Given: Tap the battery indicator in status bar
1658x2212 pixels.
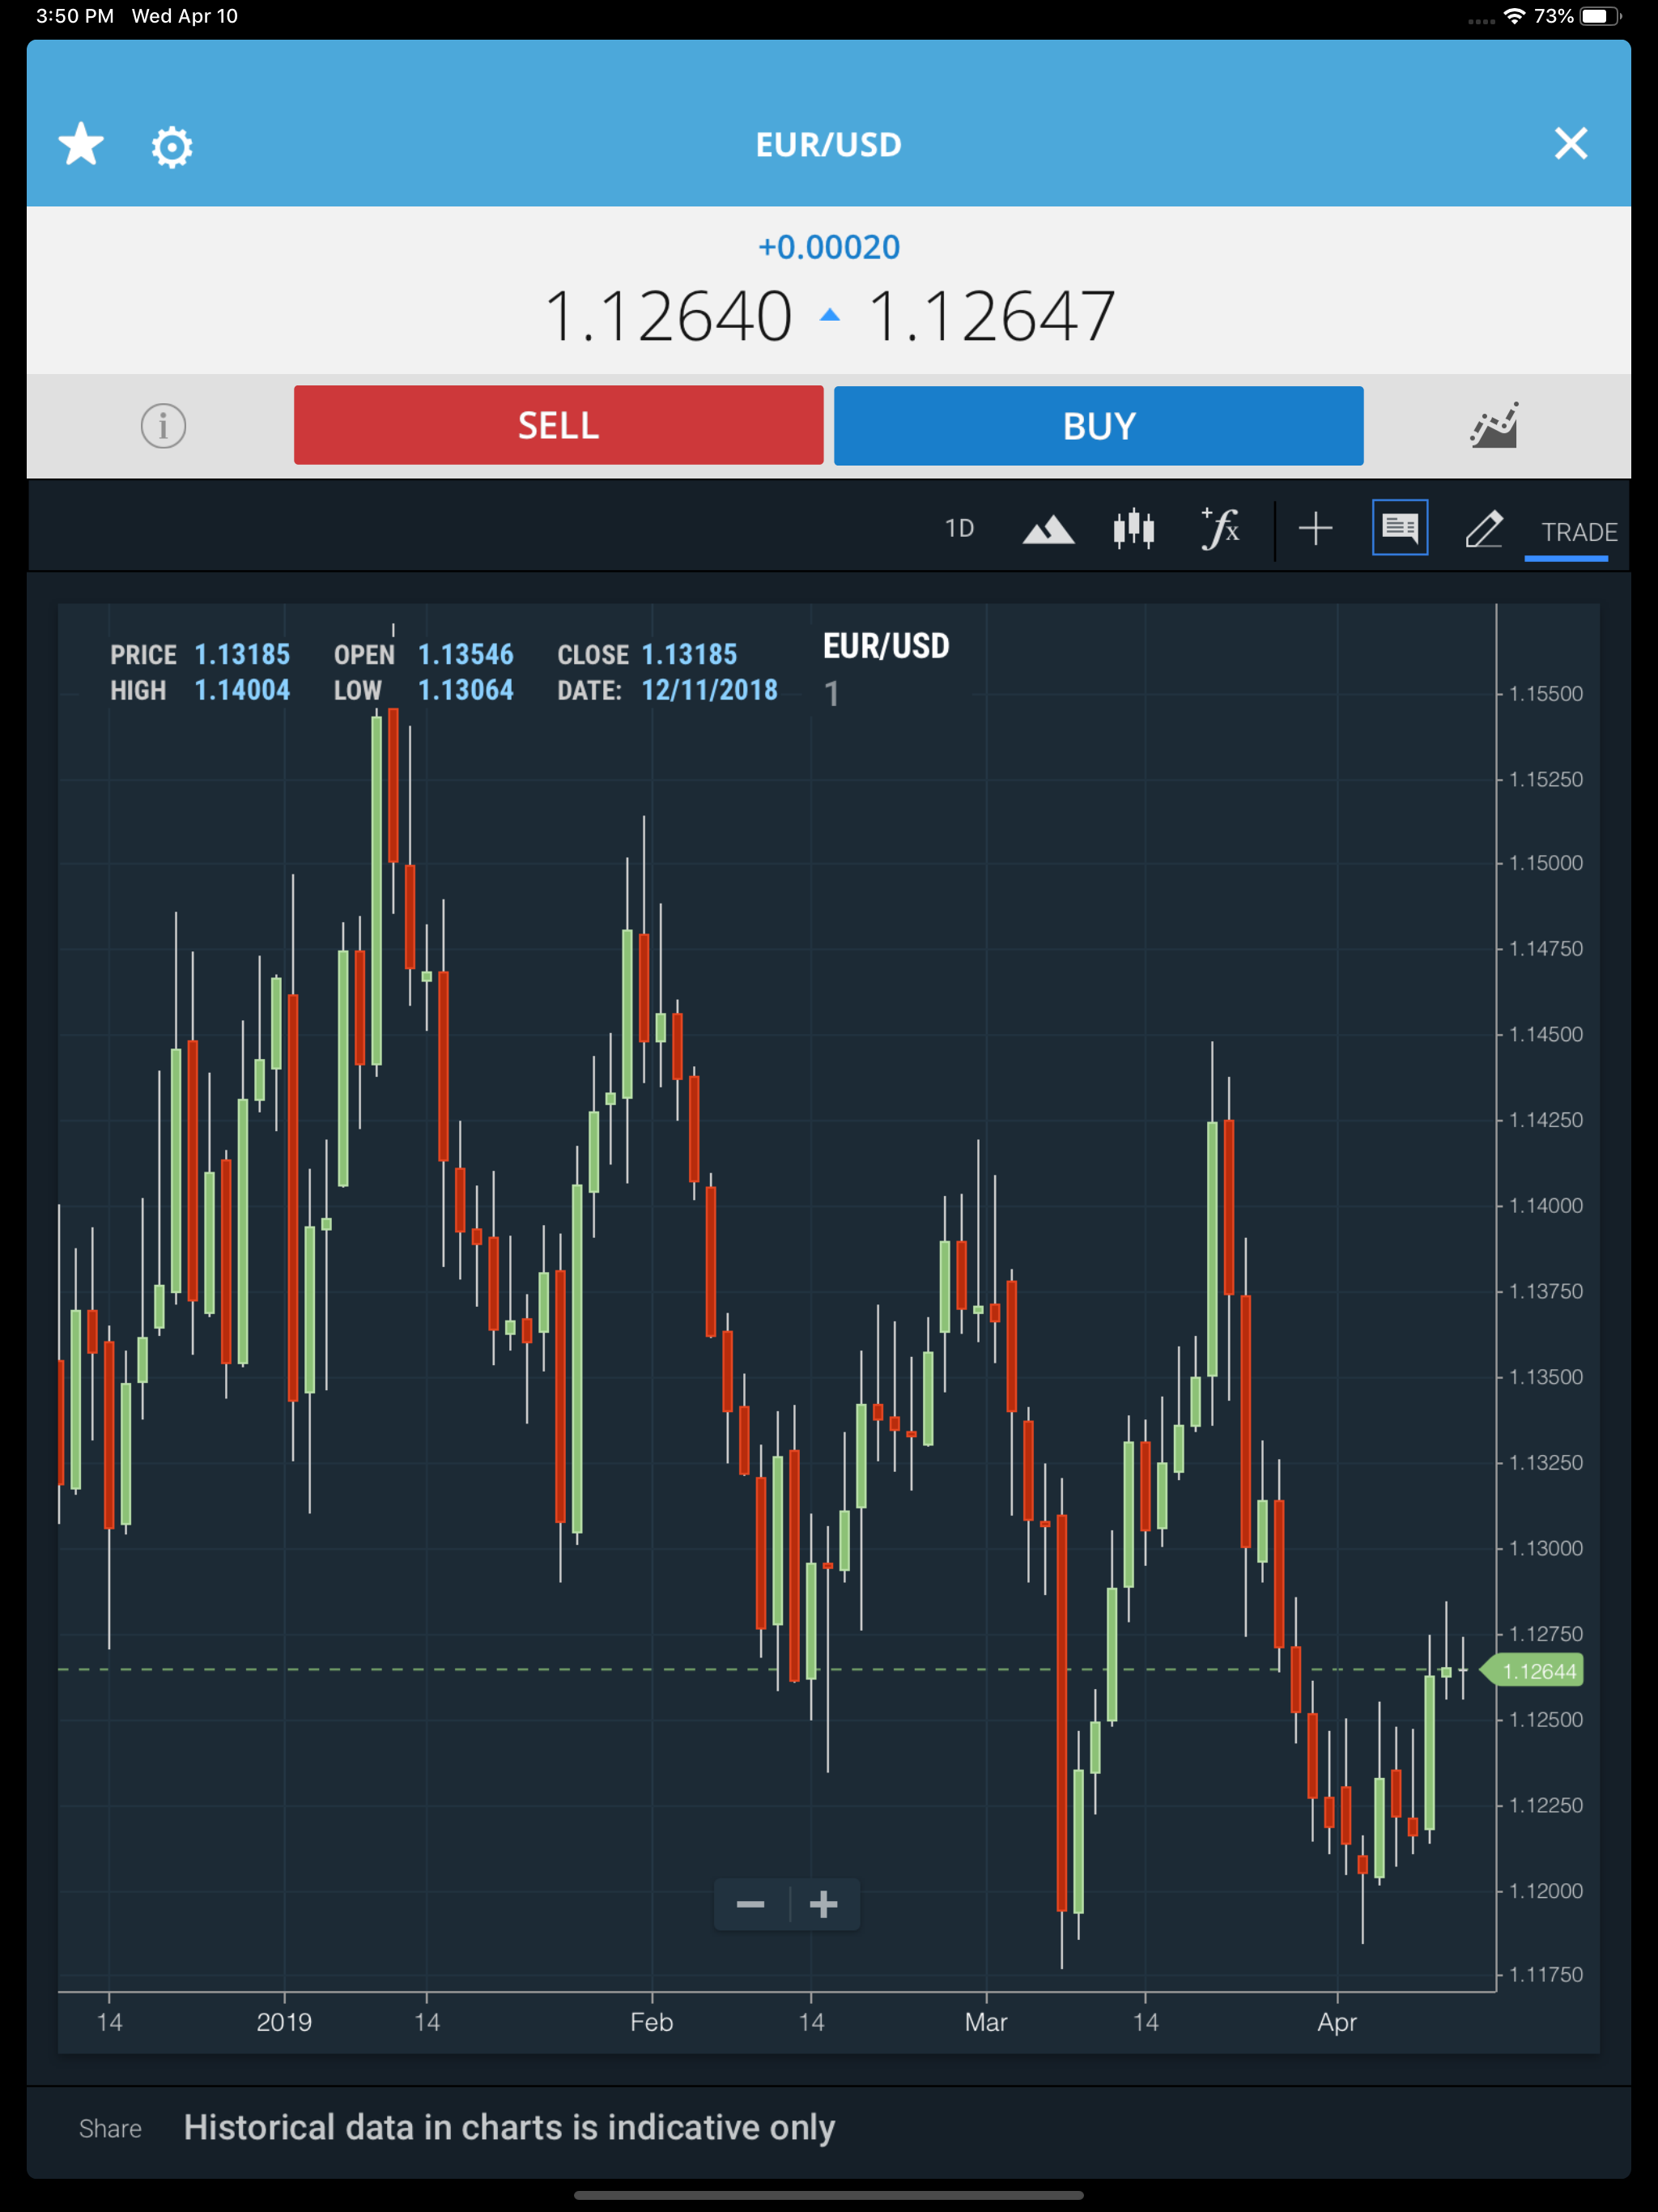Looking at the screenshot, I should click(x=1600, y=16).
